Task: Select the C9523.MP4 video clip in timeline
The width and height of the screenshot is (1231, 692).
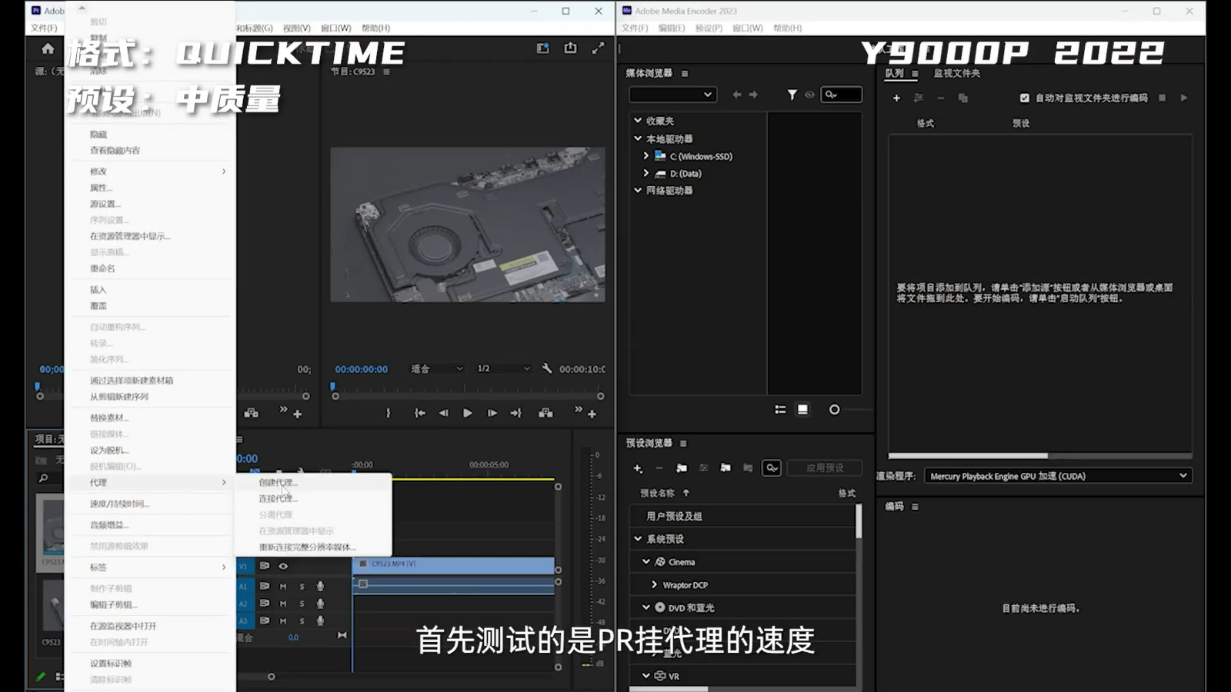Action: pos(453,565)
